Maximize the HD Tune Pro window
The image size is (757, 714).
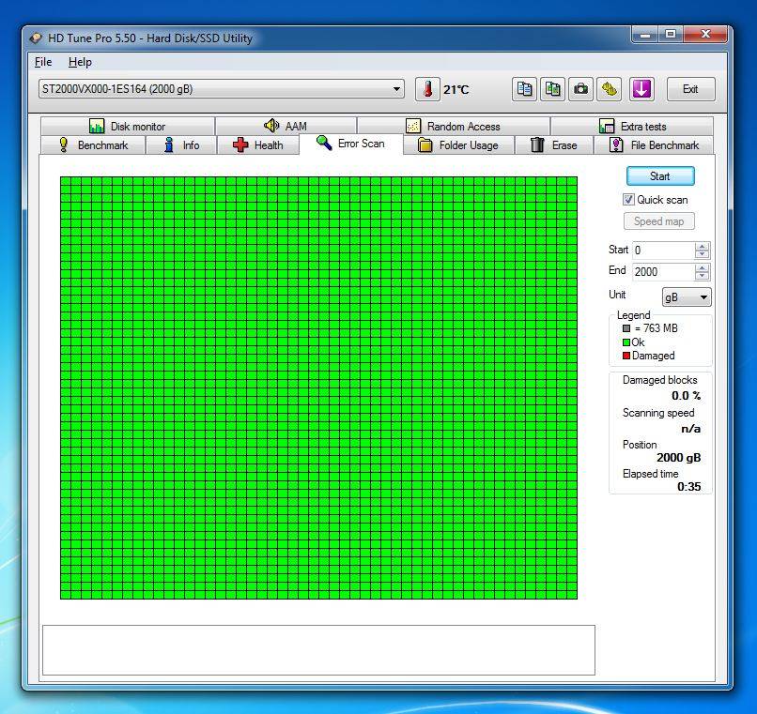click(x=671, y=35)
